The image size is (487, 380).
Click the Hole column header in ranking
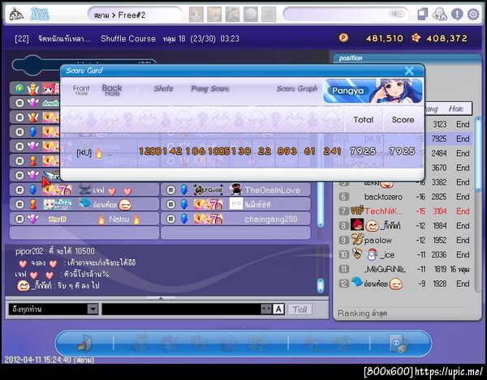(455, 109)
